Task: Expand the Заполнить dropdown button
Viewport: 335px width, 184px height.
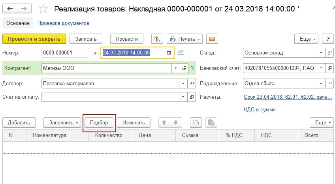Action: pos(62,122)
